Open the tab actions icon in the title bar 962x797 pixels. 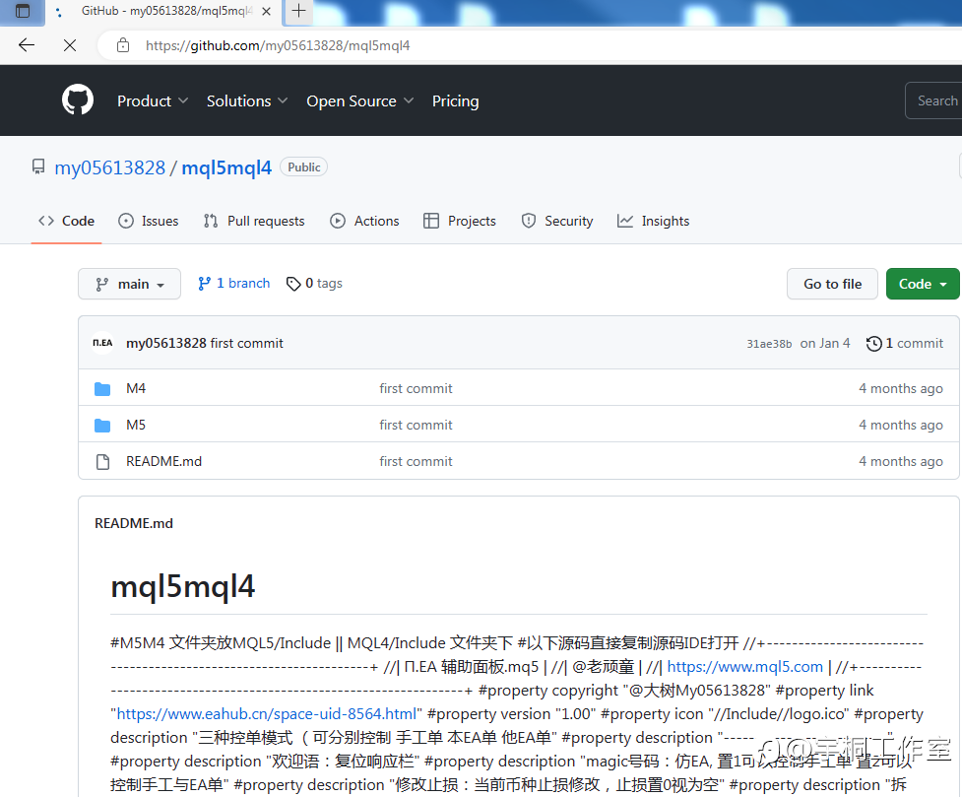[22, 11]
